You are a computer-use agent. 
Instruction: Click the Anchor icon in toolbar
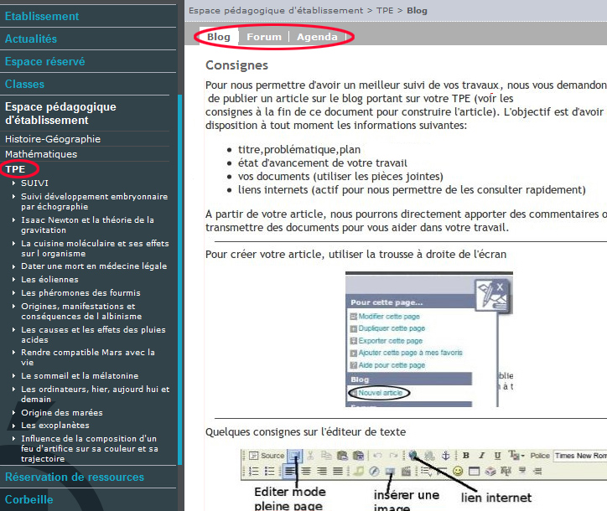point(446,456)
